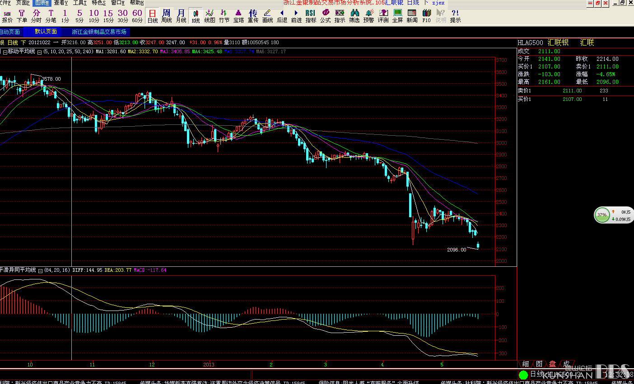Click the green connection status indicator

pos(523,375)
